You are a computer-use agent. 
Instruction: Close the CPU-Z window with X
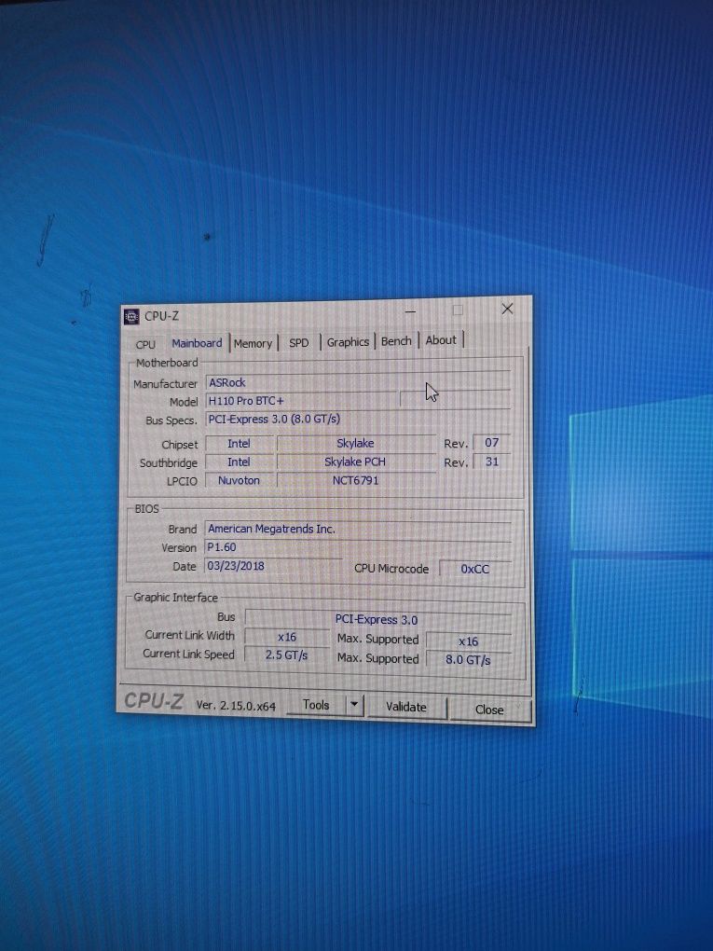(507, 309)
